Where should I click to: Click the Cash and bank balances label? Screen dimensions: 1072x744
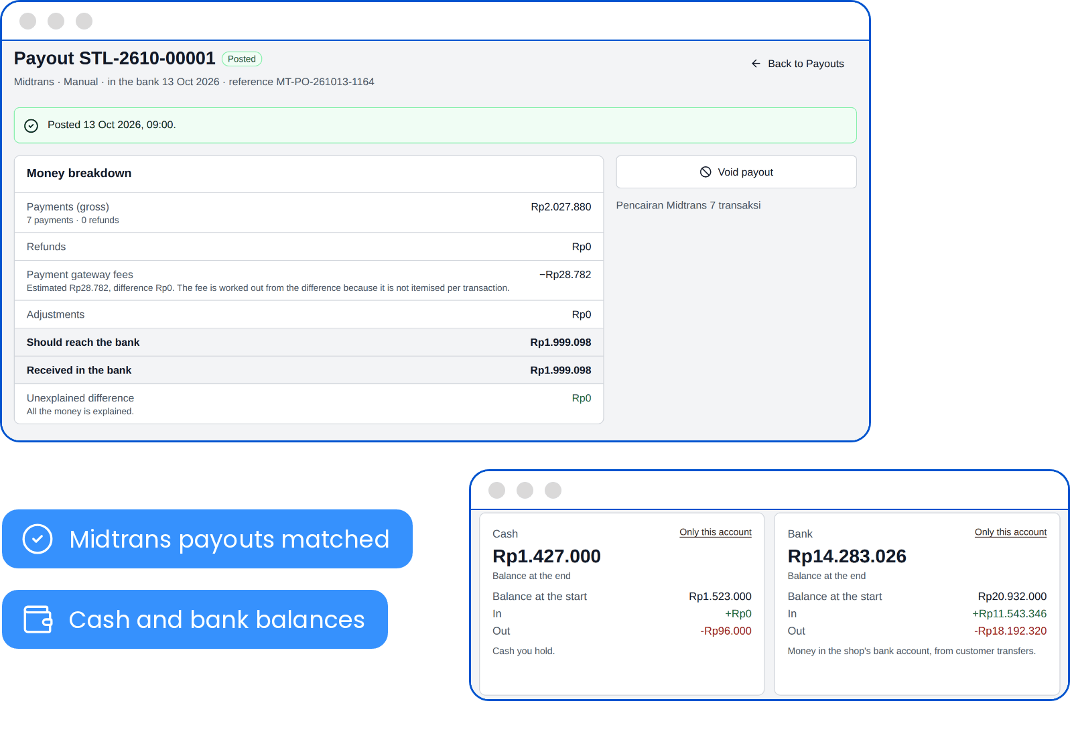217,619
